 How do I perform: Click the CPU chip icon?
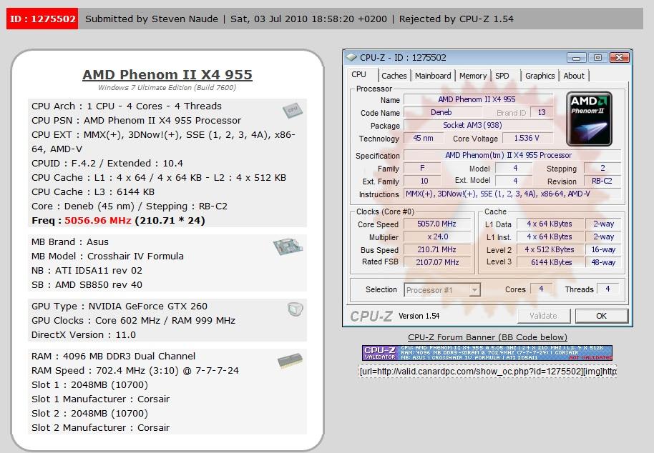[x=292, y=110]
